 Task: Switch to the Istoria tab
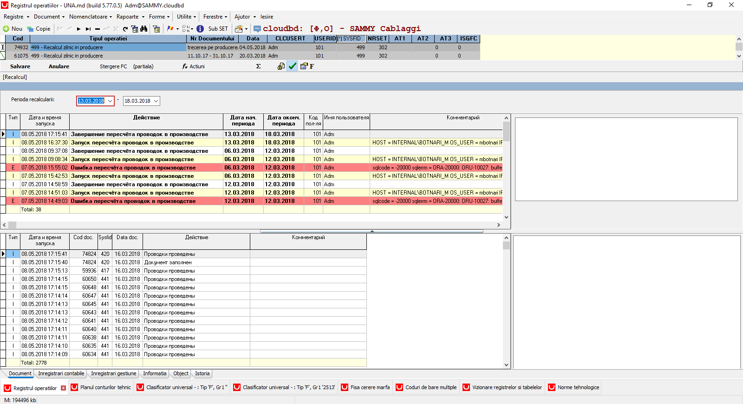(202, 373)
